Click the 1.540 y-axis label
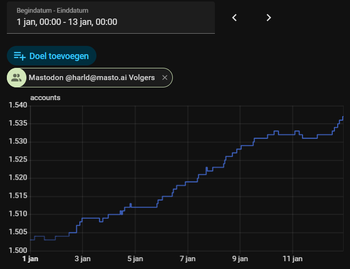Screen dimensions: 350x269 18,105
